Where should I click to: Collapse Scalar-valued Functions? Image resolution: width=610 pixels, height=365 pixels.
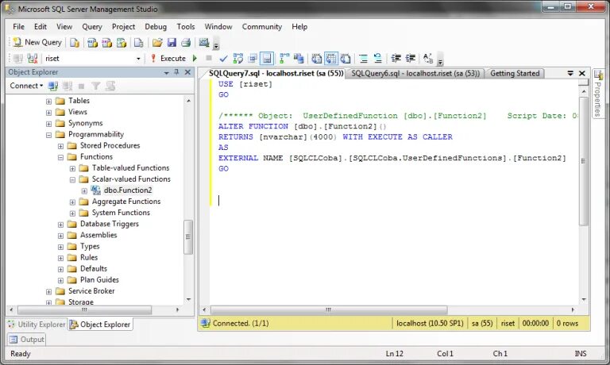click(x=72, y=180)
